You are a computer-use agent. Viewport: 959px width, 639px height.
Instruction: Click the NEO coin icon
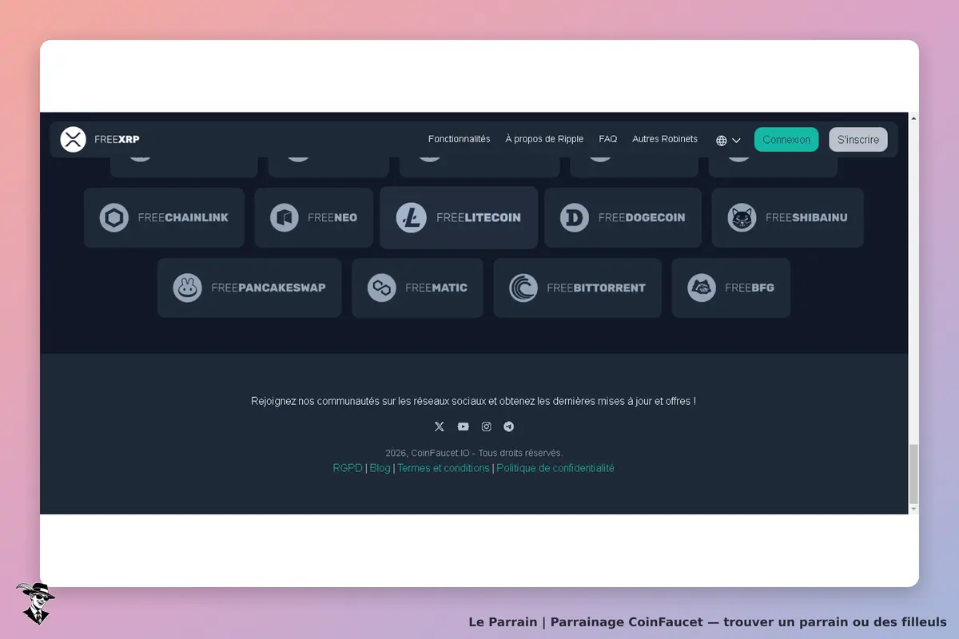click(285, 217)
